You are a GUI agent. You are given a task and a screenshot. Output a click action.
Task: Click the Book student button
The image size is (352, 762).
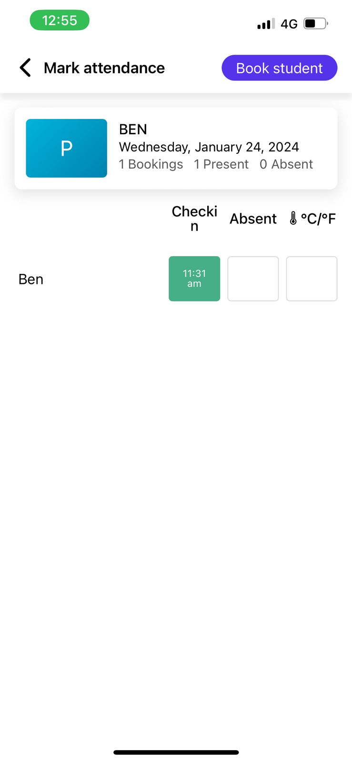pos(280,68)
